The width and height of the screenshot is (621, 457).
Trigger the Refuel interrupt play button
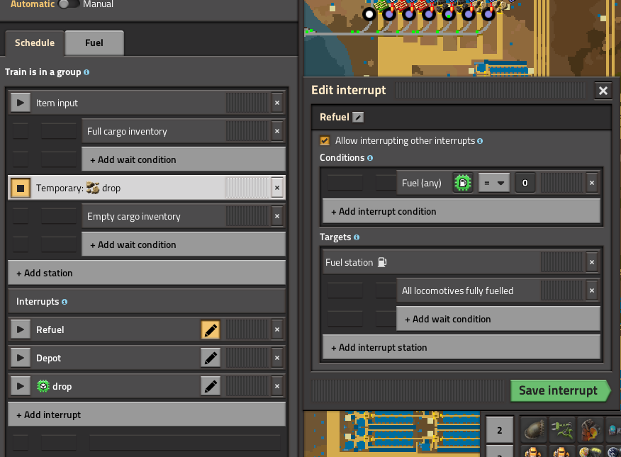point(20,329)
